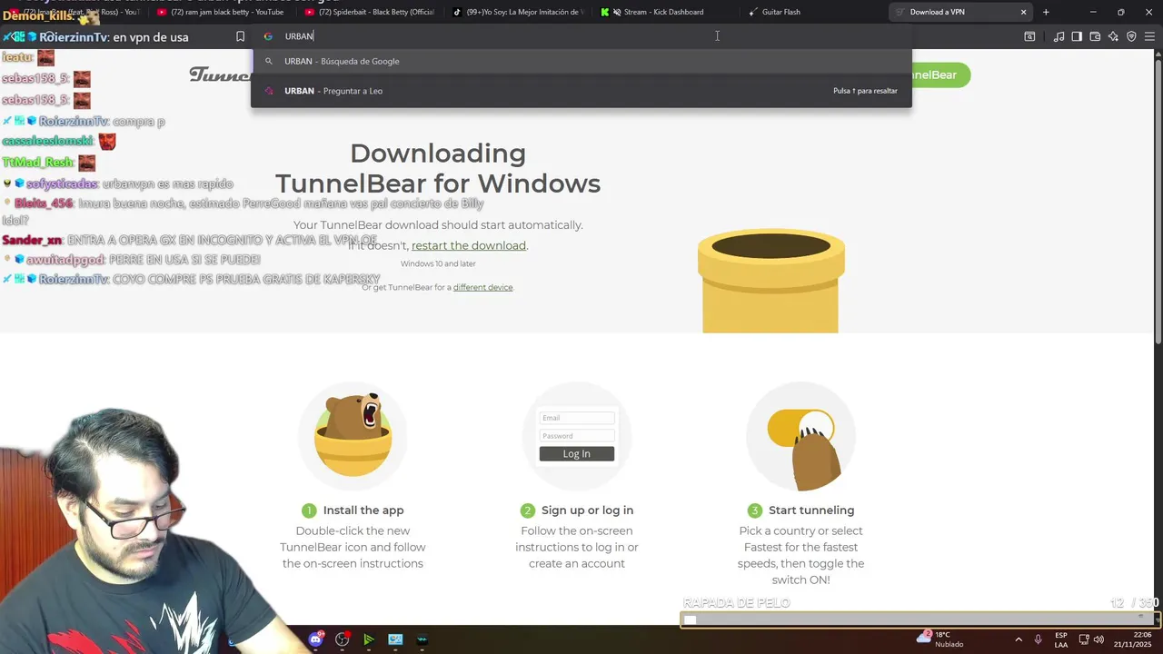This screenshot has width=1163, height=654.
Task: Click the Sign up or log in heading
Action: [x=587, y=510]
